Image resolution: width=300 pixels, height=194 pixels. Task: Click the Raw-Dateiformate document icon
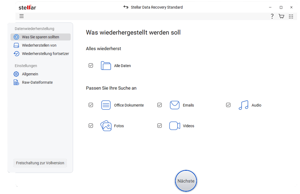pyautogui.click(x=16, y=82)
